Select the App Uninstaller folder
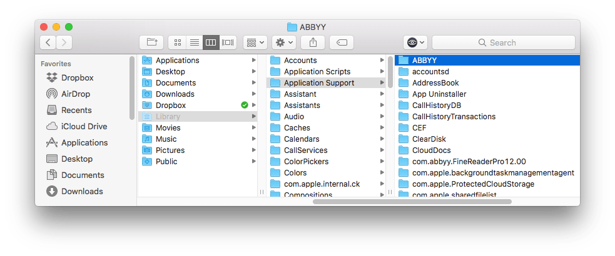615x256 pixels. (x=487, y=94)
